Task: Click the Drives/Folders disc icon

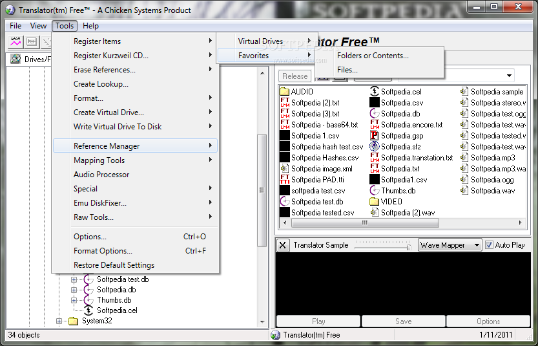Action: coord(15,59)
